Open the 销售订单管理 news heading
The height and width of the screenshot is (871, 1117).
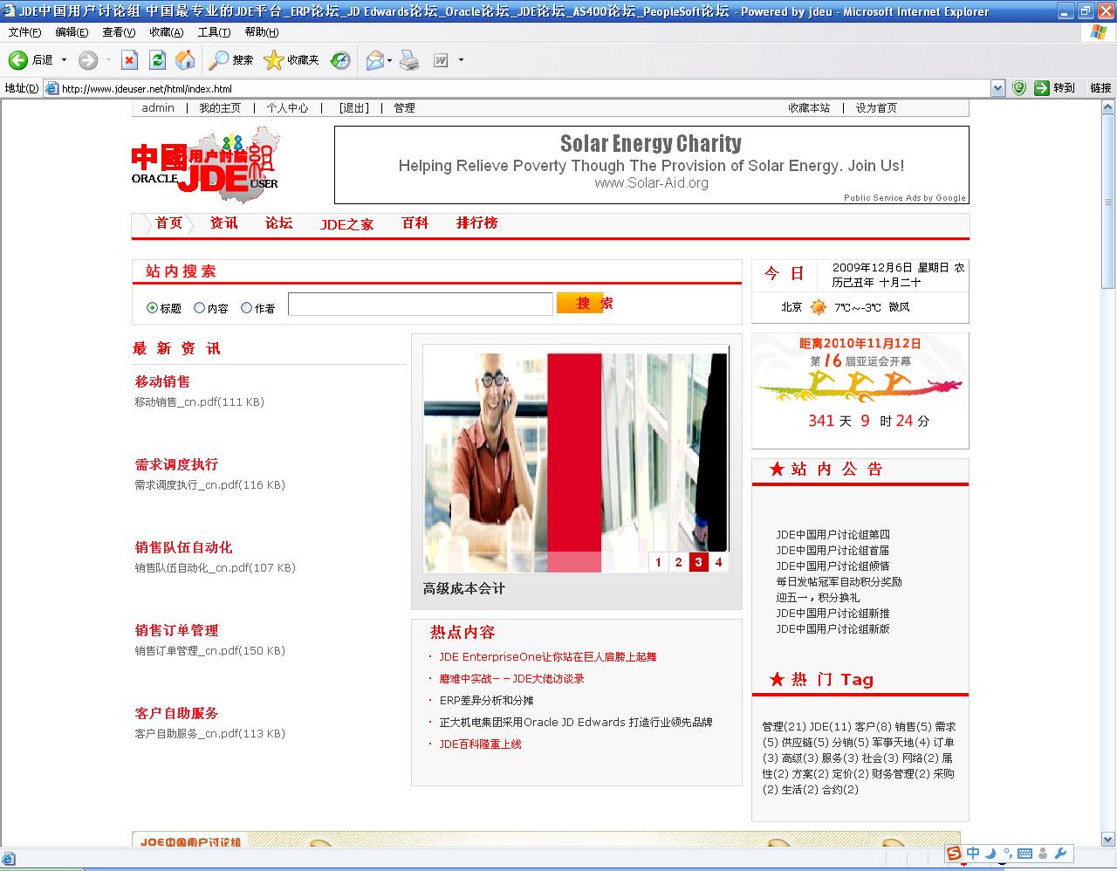pos(176,630)
